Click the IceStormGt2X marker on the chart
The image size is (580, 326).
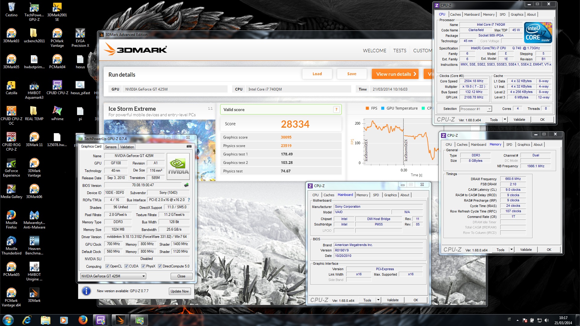coord(406,150)
